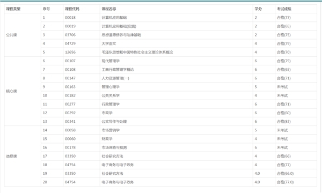Screen dimensions: 322x193
Task: Click the grade 合格(60)
Action: (284, 113)
